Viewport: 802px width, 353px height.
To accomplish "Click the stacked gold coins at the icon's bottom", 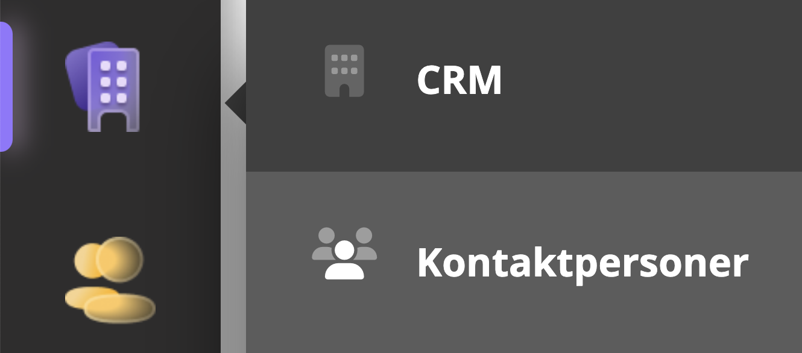I will (x=110, y=305).
